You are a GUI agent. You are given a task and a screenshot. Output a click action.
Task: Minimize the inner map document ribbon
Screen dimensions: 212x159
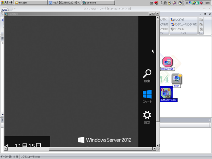point(200,14)
